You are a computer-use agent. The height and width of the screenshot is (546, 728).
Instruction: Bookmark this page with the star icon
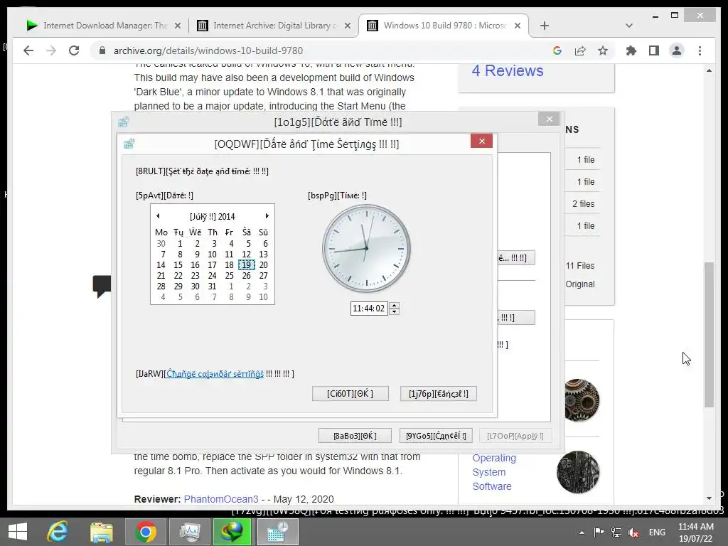coord(603,50)
